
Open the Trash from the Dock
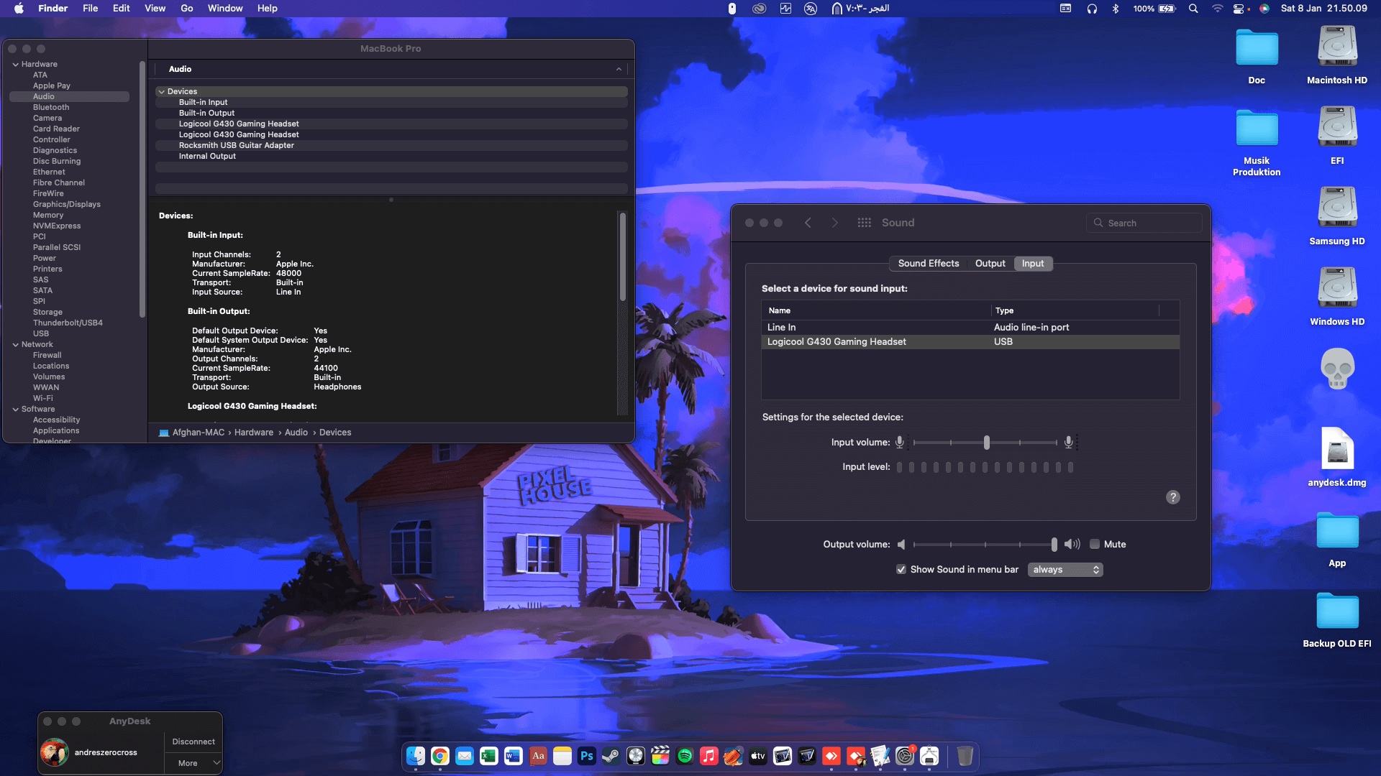coord(965,756)
